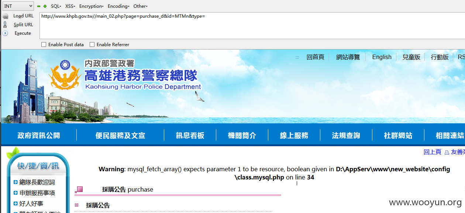Open the 申辦服務事項 sidebar link
This screenshot has width=465, height=213.
click(37, 193)
